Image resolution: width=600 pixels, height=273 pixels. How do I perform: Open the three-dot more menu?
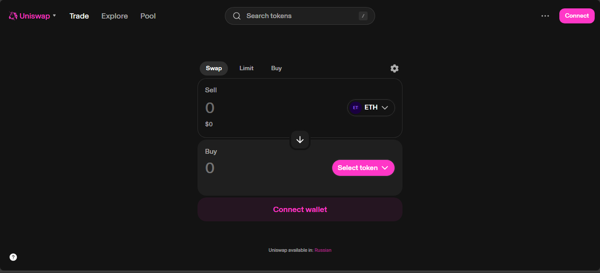coord(545,16)
